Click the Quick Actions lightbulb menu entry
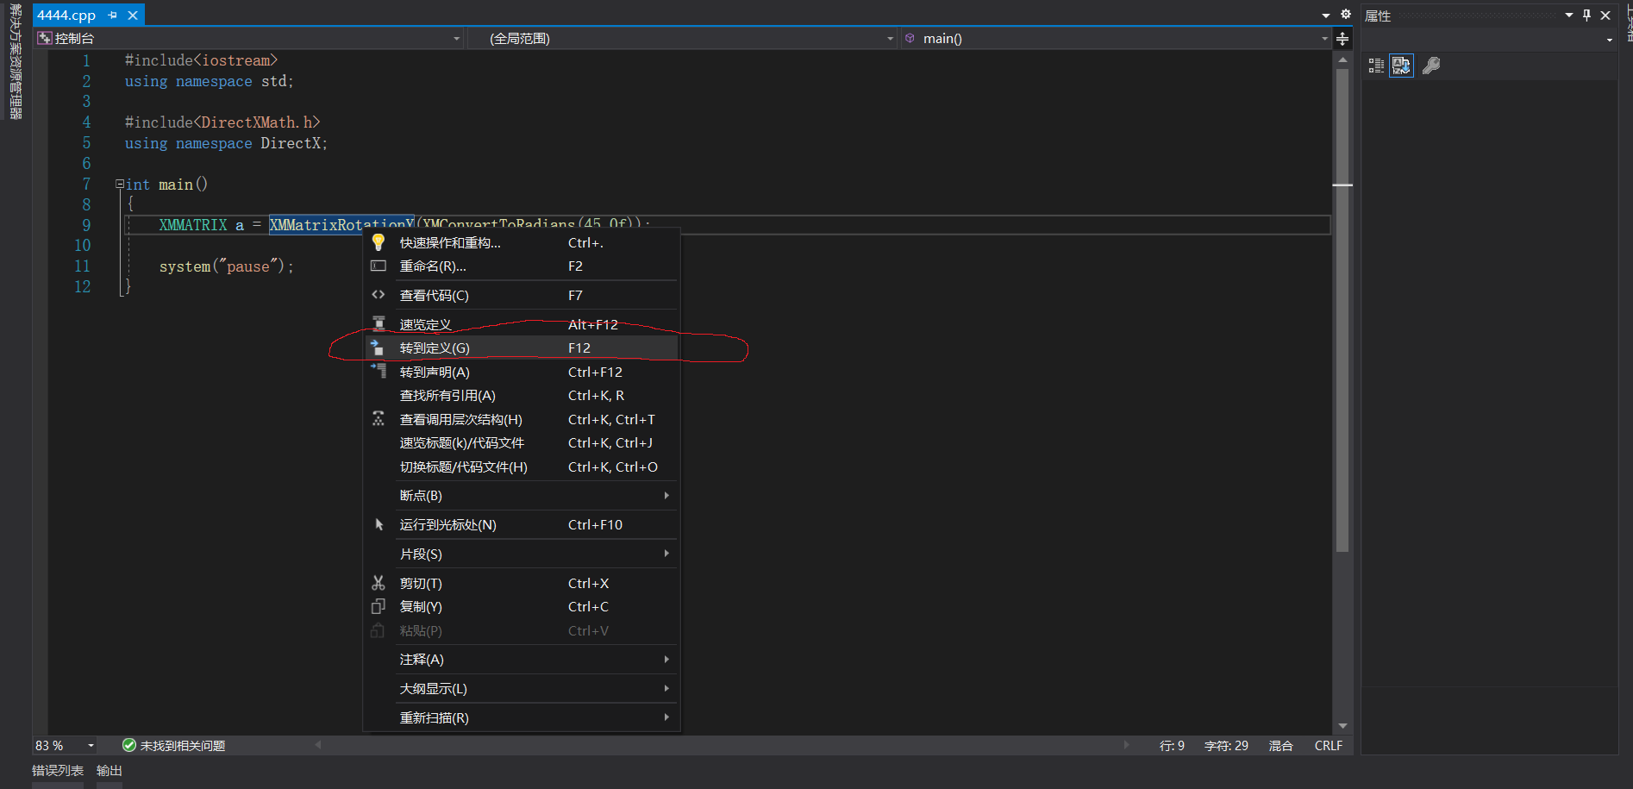 pyautogui.click(x=522, y=243)
